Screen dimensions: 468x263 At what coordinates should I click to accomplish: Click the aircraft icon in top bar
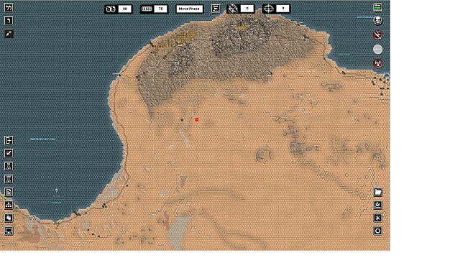(233, 9)
